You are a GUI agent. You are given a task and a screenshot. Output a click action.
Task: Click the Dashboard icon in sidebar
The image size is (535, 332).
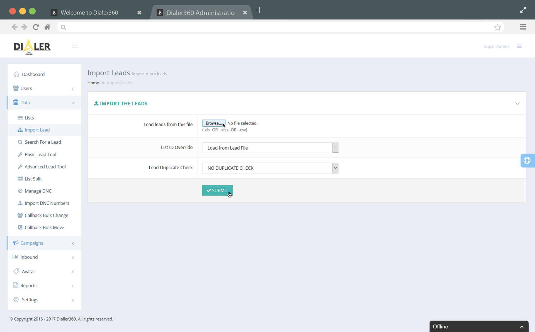(16, 74)
